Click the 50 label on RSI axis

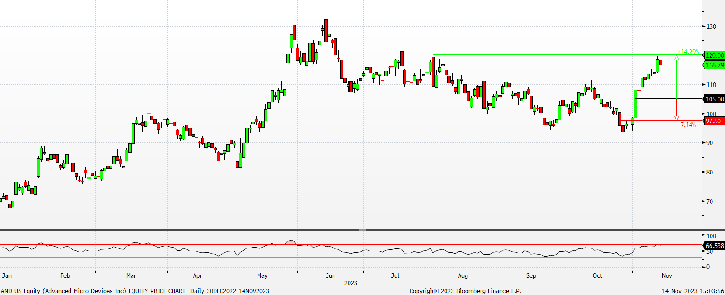pyautogui.click(x=710, y=252)
